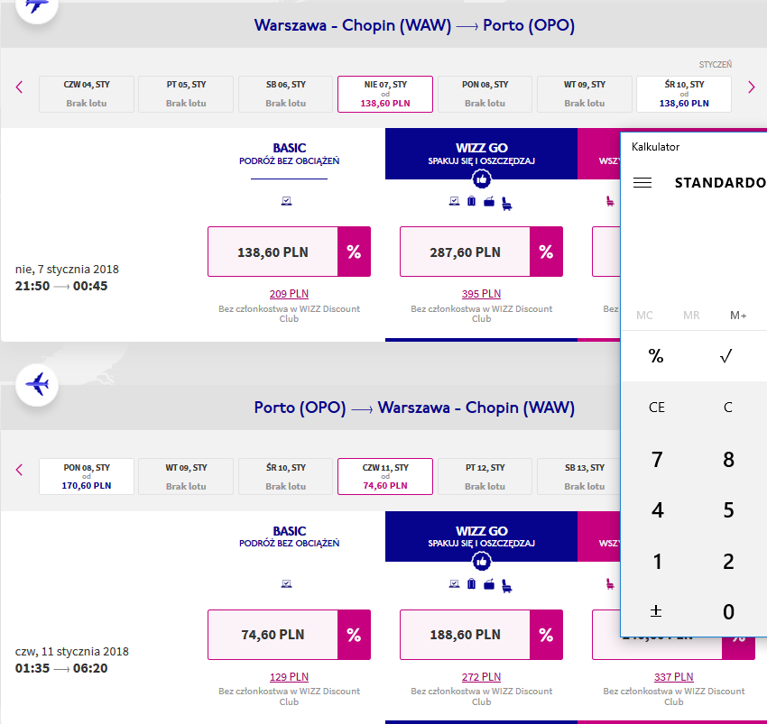The width and height of the screenshot is (767, 724).
Task: Click digit 7 on the calculator
Action: click(657, 459)
